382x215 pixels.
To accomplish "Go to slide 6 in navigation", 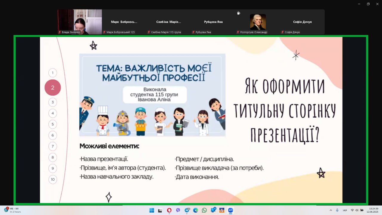I will [x=53, y=135].
